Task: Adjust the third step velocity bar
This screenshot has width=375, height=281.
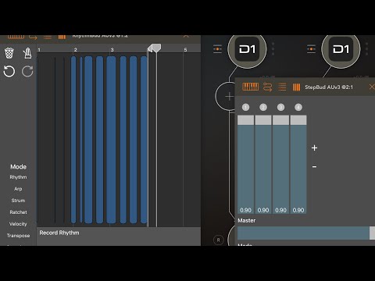Action: pyautogui.click(x=280, y=165)
